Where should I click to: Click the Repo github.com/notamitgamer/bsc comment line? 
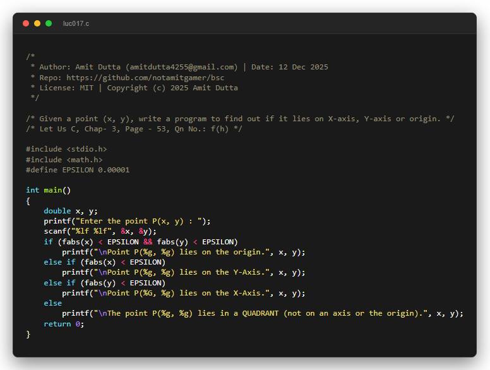(x=127, y=78)
